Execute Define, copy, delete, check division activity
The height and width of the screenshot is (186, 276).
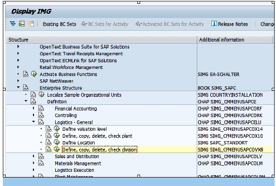[x=57, y=149]
